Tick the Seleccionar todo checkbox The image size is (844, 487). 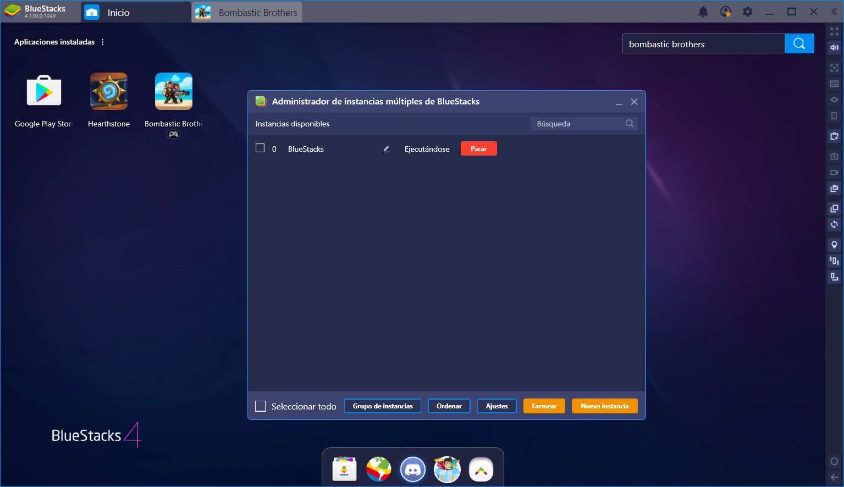tap(261, 406)
